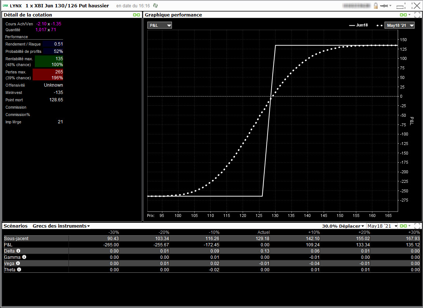Image resolution: width=423 pixels, height=308 pixels.
Task: Open the Scénarios May18 '21 date selector
Action: [x=382, y=226]
